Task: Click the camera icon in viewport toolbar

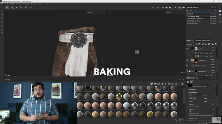Action: pyautogui.click(x=170, y=7)
